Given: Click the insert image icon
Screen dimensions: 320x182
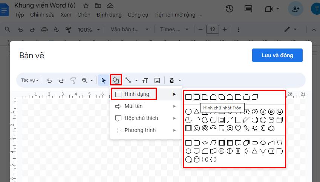Looking at the screenshot, I should [157, 80].
